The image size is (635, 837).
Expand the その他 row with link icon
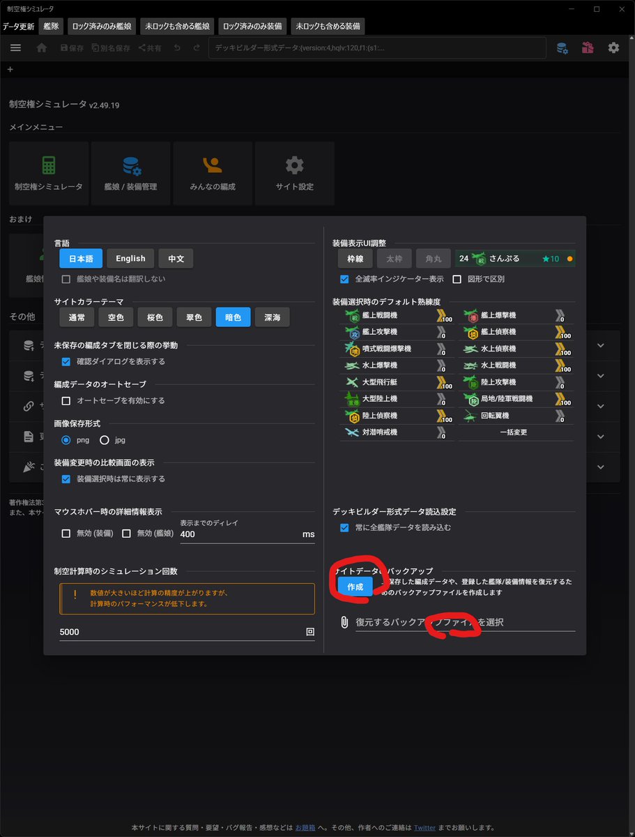point(601,406)
